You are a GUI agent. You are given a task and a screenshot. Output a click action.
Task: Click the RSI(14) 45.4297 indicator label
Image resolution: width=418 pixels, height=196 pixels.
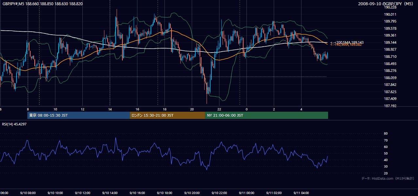point(14,124)
